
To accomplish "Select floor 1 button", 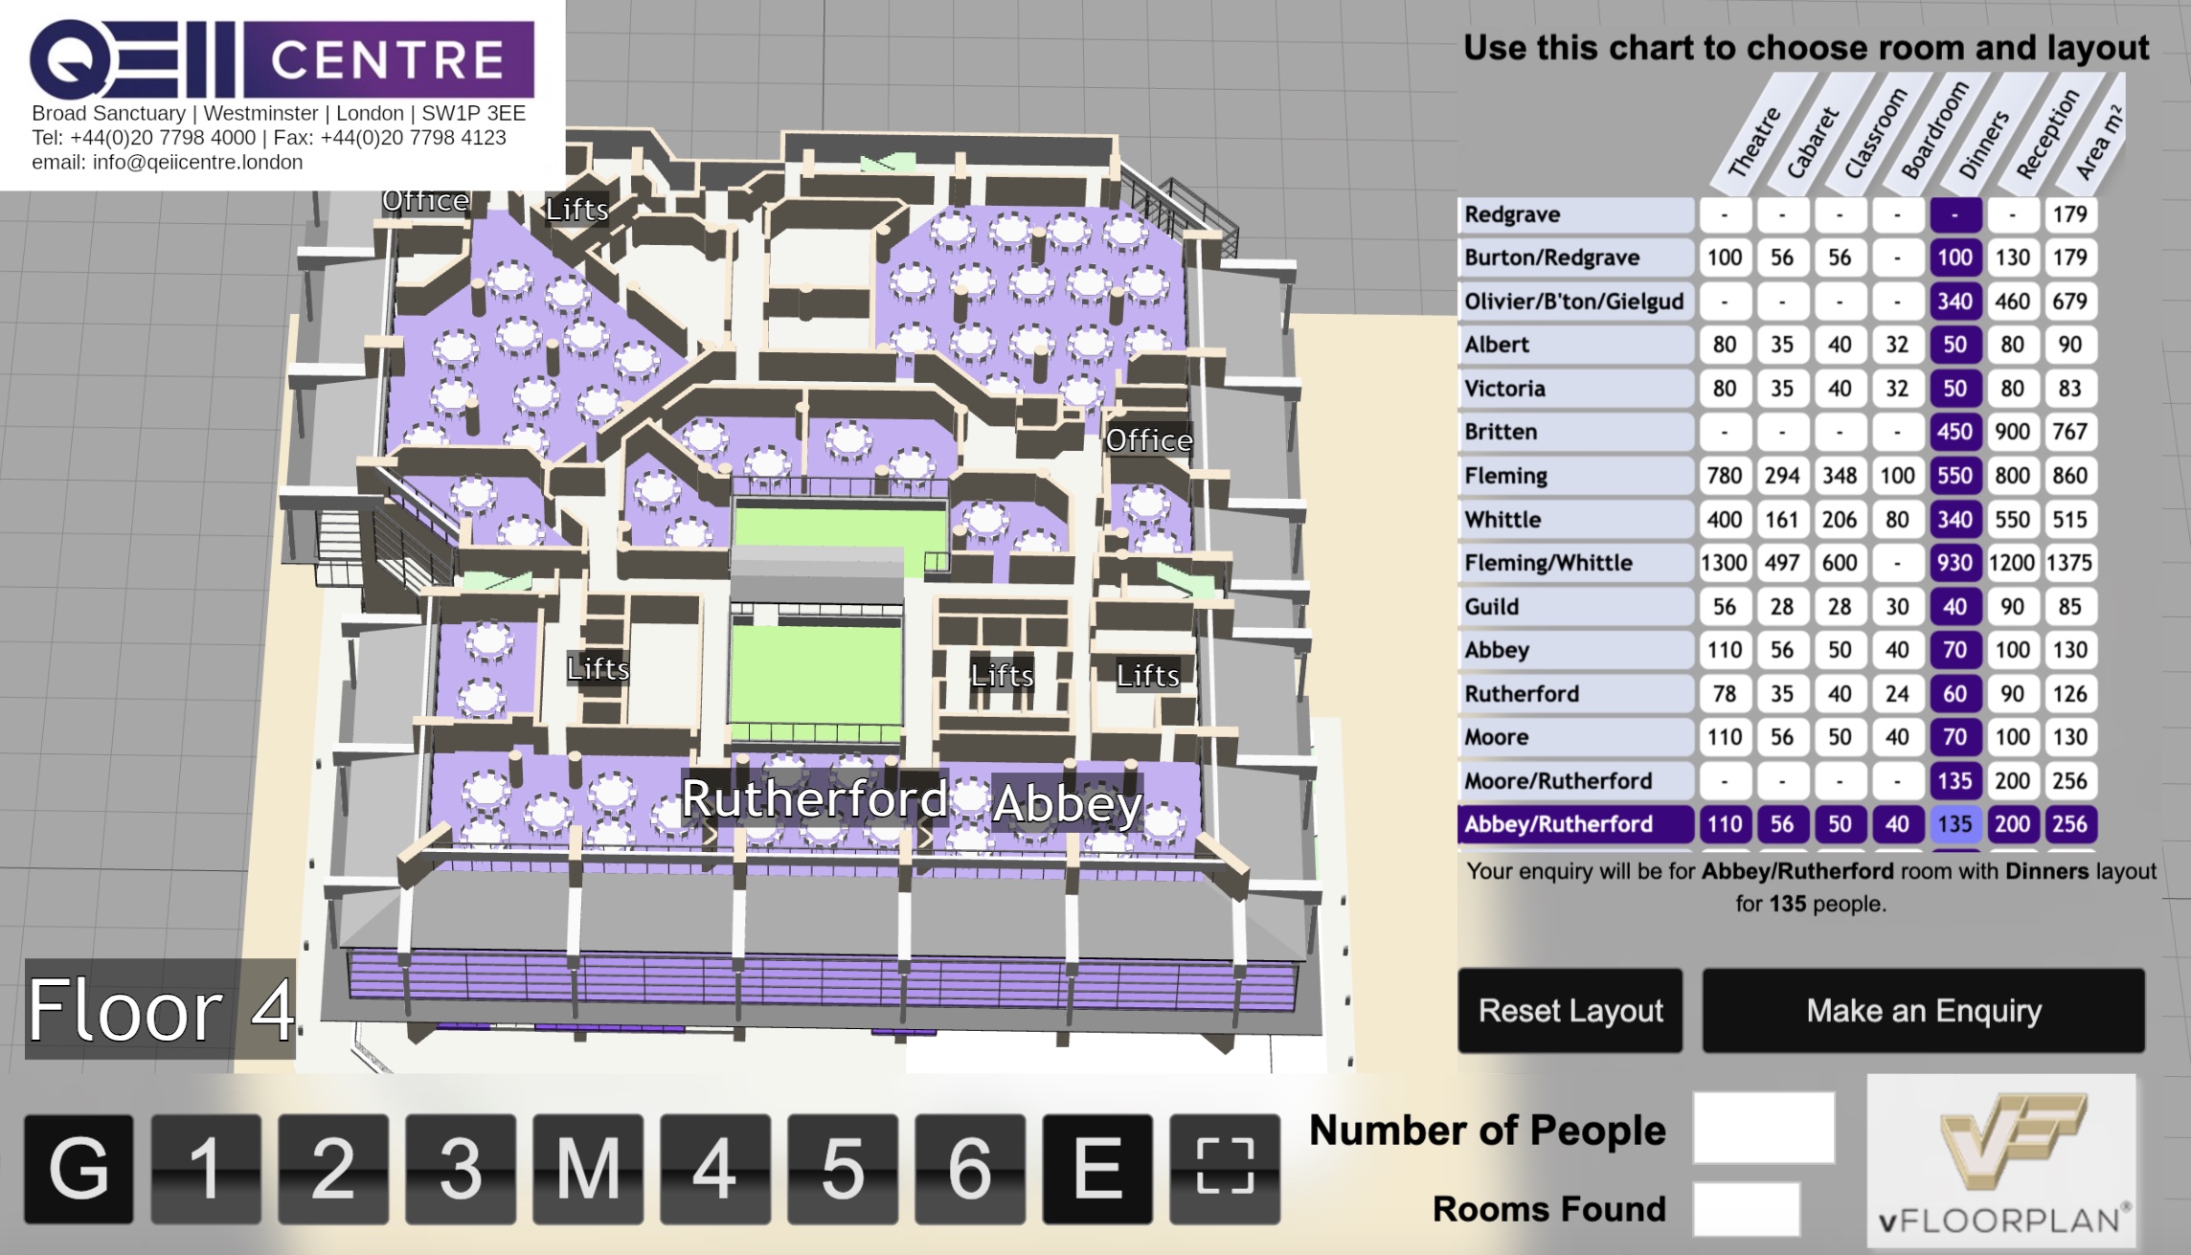I will [206, 1169].
